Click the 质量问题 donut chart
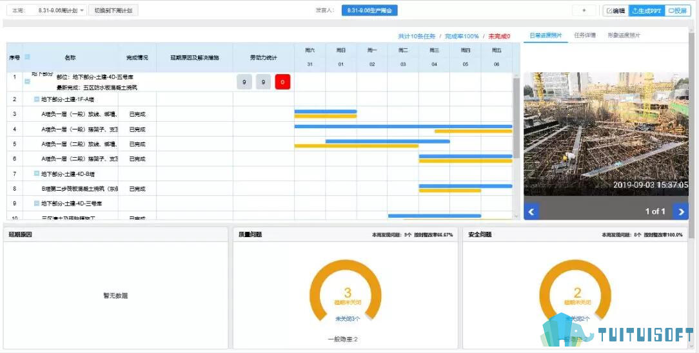Screen dimensions: 699x353 point(346,291)
